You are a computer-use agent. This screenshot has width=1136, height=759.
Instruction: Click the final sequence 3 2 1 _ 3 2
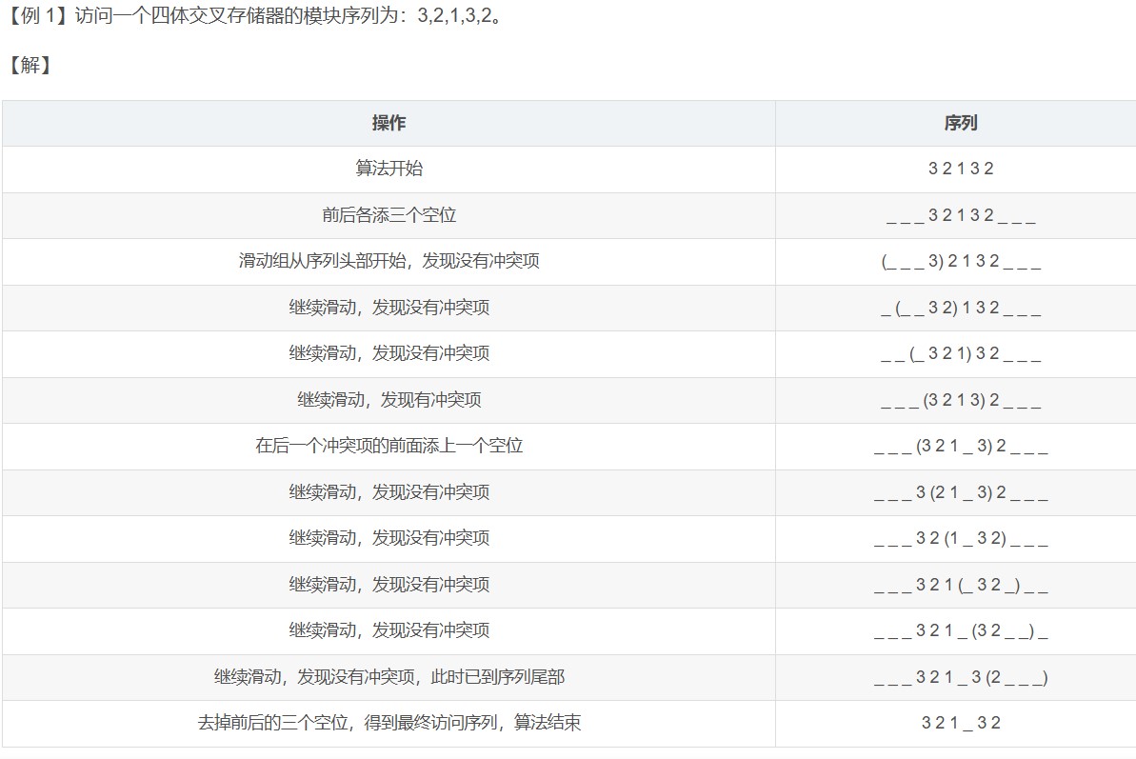(x=960, y=724)
